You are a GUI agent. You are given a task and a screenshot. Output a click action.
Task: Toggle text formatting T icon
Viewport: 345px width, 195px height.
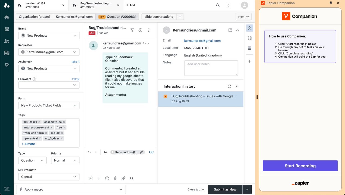pyautogui.click(x=99, y=178)
